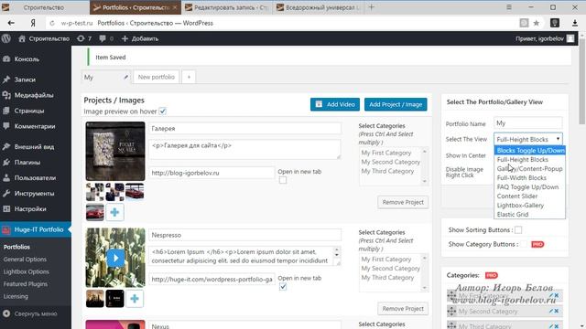Image resolution: width=586 pixels, height=329 pixels.
Task: Choose Lightbox-Gallery view option
Action: [x=530, y=205]
